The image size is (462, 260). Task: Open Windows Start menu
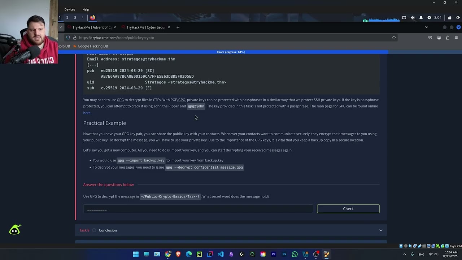click(136, 254)
